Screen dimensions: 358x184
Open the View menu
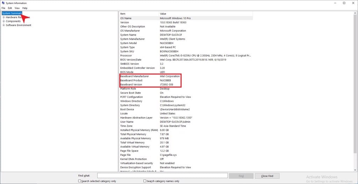pos(17,8)
